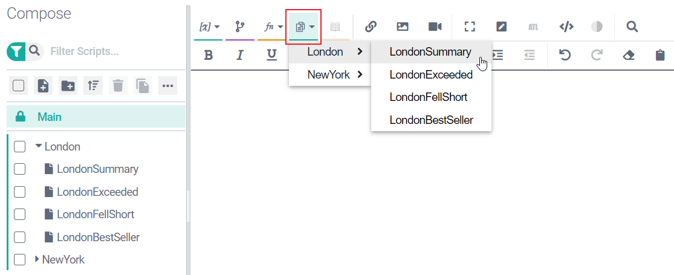Add a new script file

click(44, 86)
